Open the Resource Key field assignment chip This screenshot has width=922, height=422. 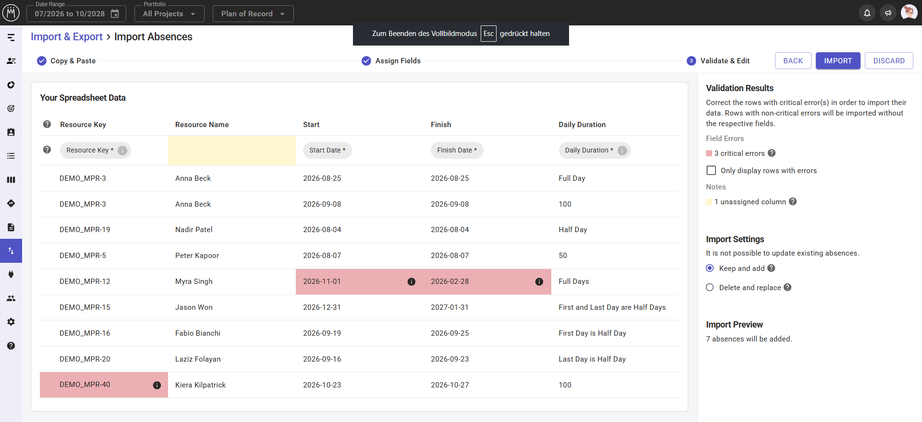(95, 150)
